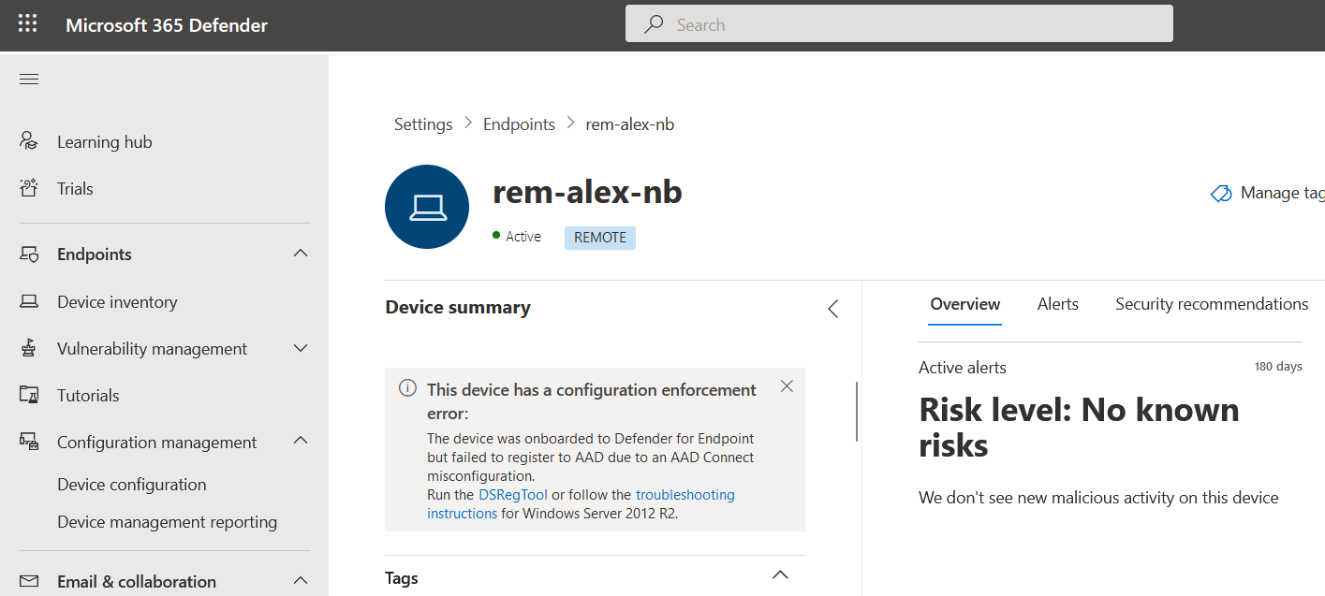
Task: Collapse the Configuration management chevron
Action: point(301,441)
